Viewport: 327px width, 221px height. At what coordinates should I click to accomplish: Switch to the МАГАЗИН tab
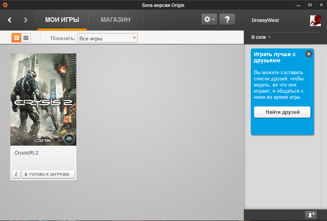[x=115, y=20]
